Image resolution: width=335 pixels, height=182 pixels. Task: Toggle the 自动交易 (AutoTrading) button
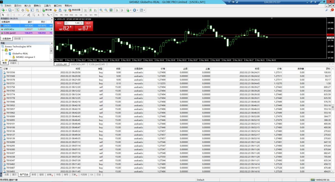click(74, 10)
